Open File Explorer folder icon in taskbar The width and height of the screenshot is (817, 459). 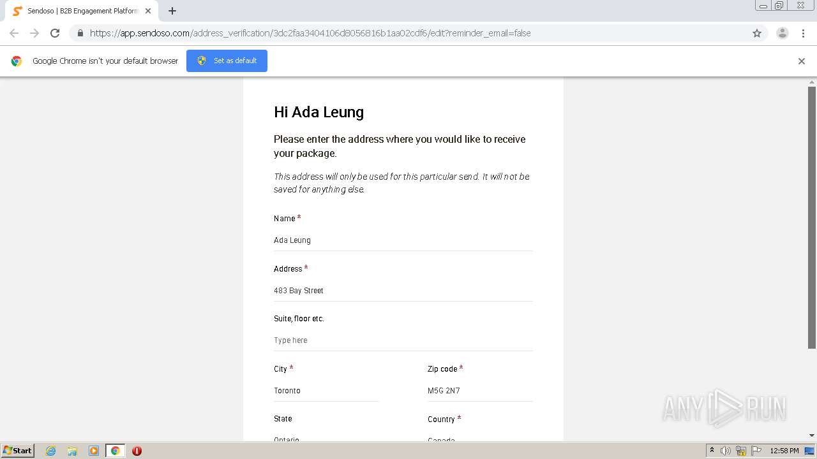[72, 451]
